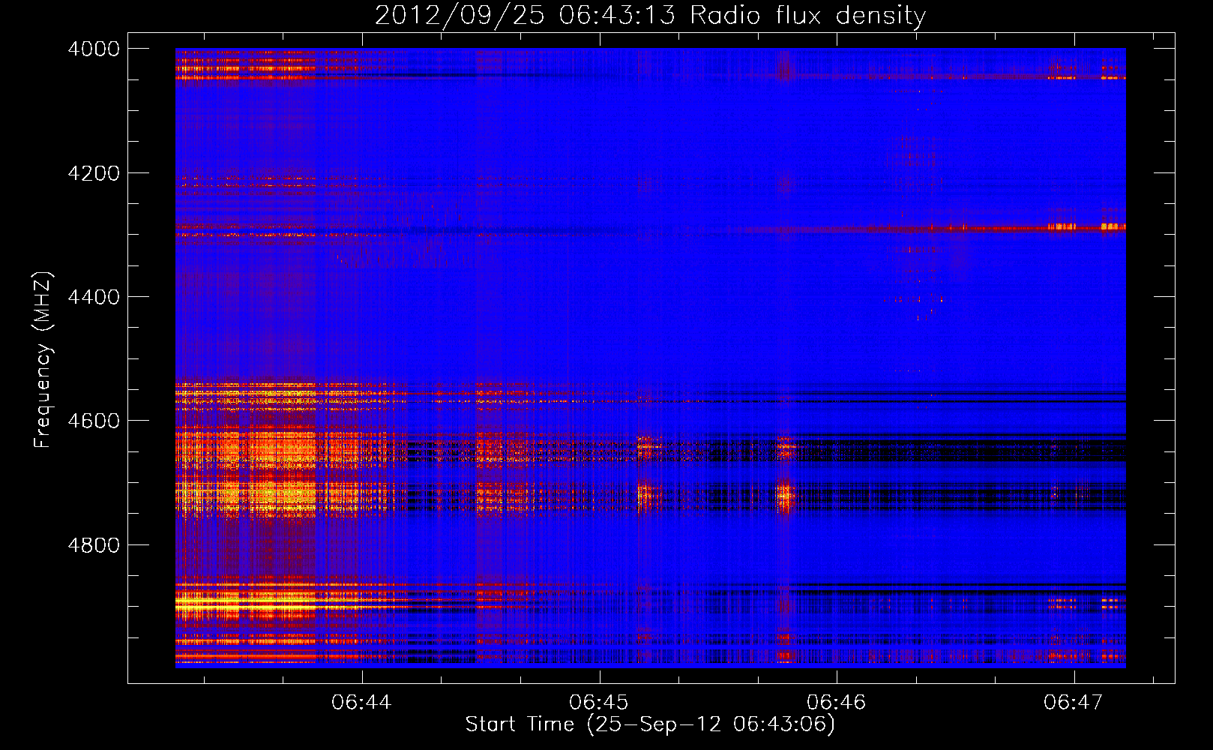Viewport: 1213px width, 750px height.
Task: Click the 06:44 time axis label
Action: 361,703
